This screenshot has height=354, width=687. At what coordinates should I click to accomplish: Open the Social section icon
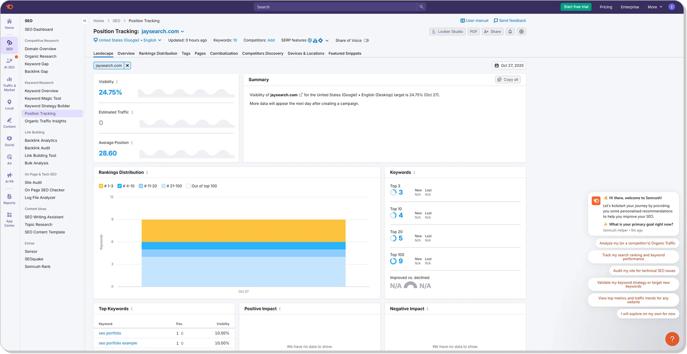[x=9, y=141]
